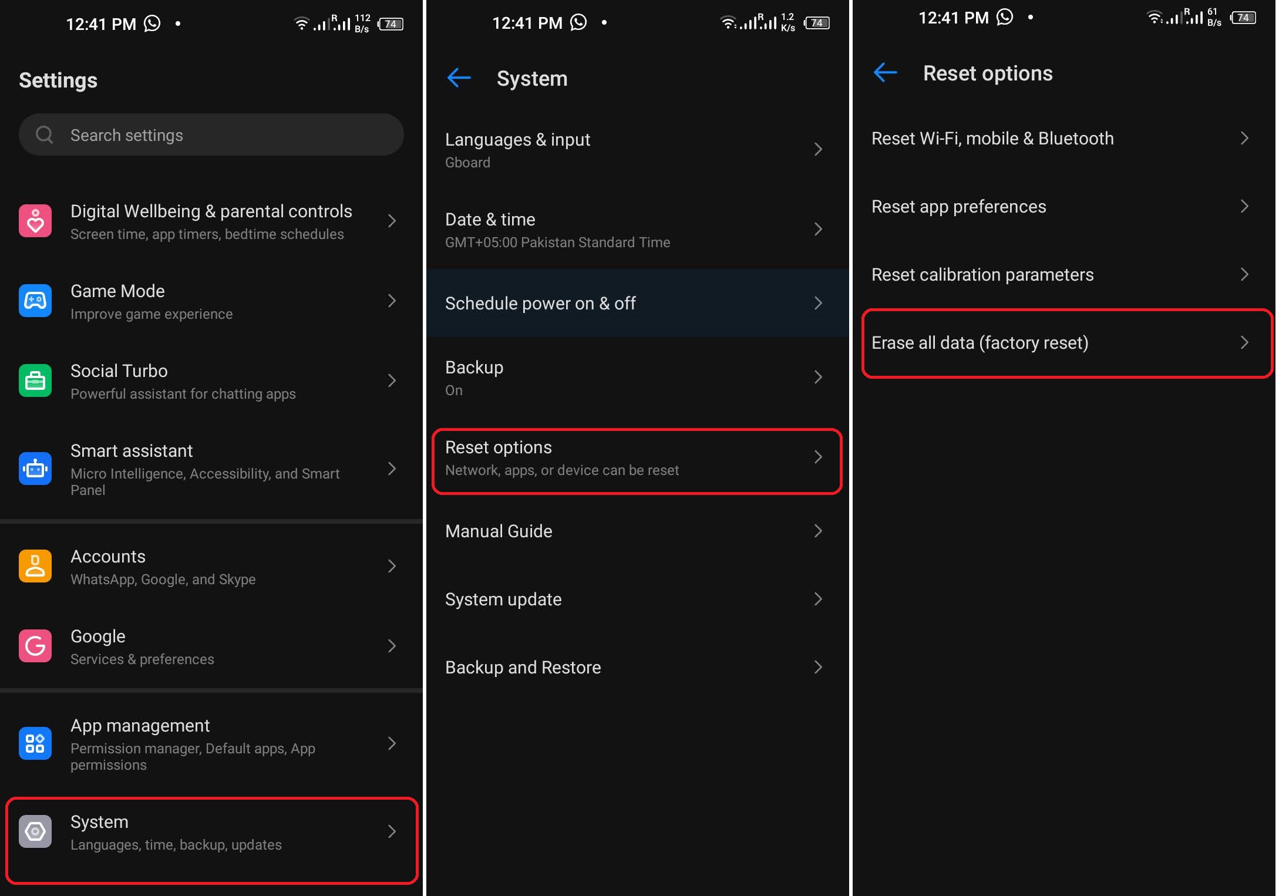This screenshot has height=896, width=1279.
Task: Expand Date & time chevron
Action: [818, 229]
